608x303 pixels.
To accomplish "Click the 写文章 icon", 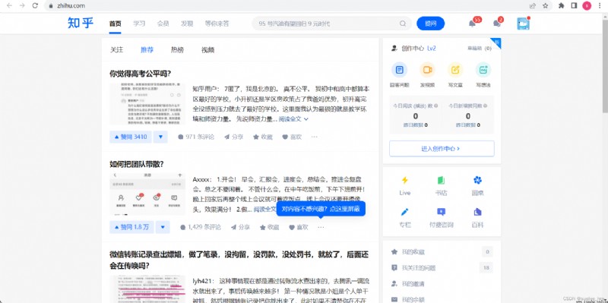I will [455, 70].
